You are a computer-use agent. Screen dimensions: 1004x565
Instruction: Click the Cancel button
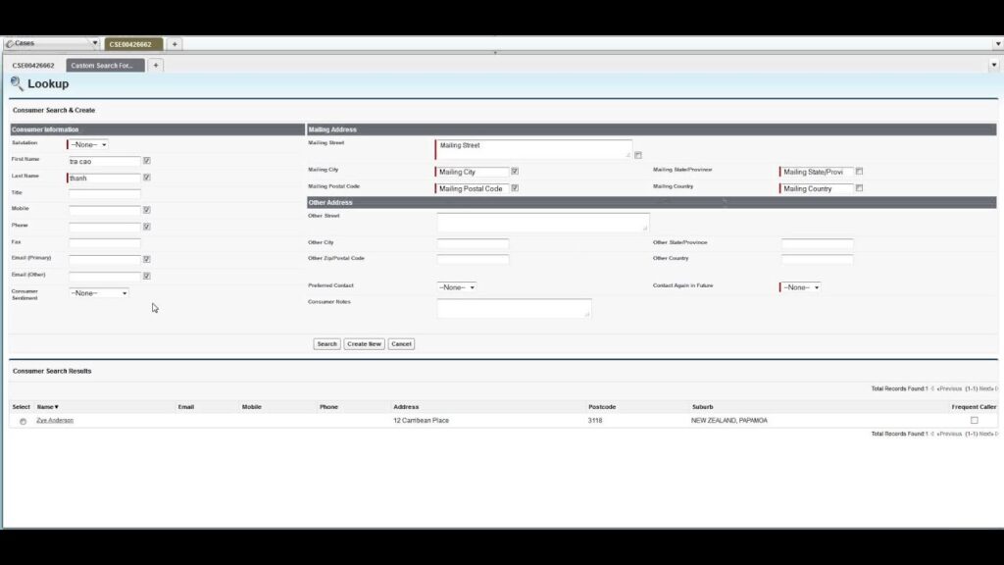[401, 344]
